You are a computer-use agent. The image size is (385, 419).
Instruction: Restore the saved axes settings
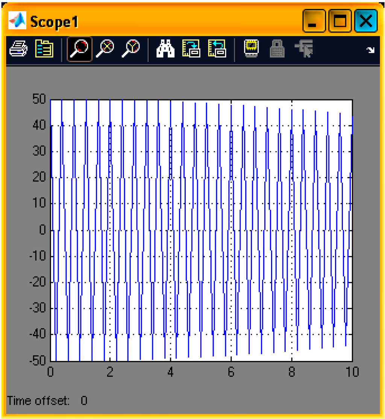click(217, 49)
